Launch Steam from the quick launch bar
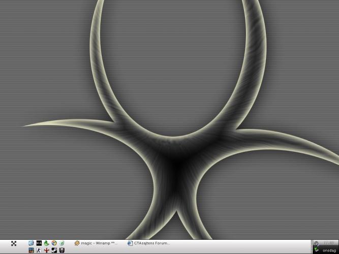 pos(54,250)
